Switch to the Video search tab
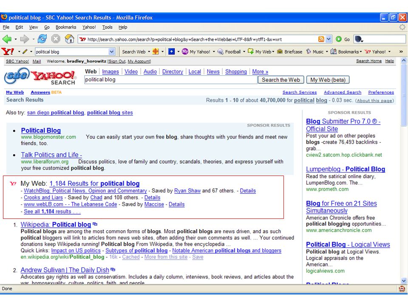 click(x=131, y=71)
